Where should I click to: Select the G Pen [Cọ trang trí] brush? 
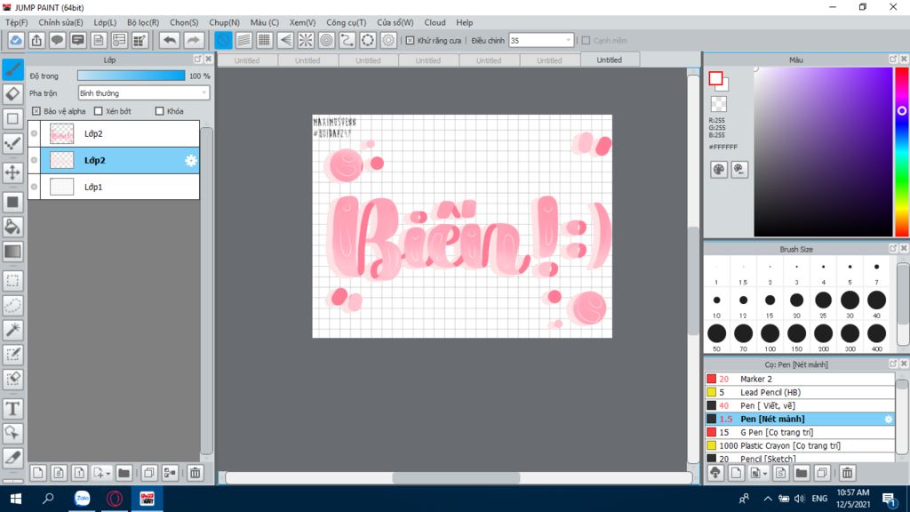(800, 433)
